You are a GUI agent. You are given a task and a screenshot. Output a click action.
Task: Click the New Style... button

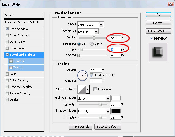coord(158,31)
